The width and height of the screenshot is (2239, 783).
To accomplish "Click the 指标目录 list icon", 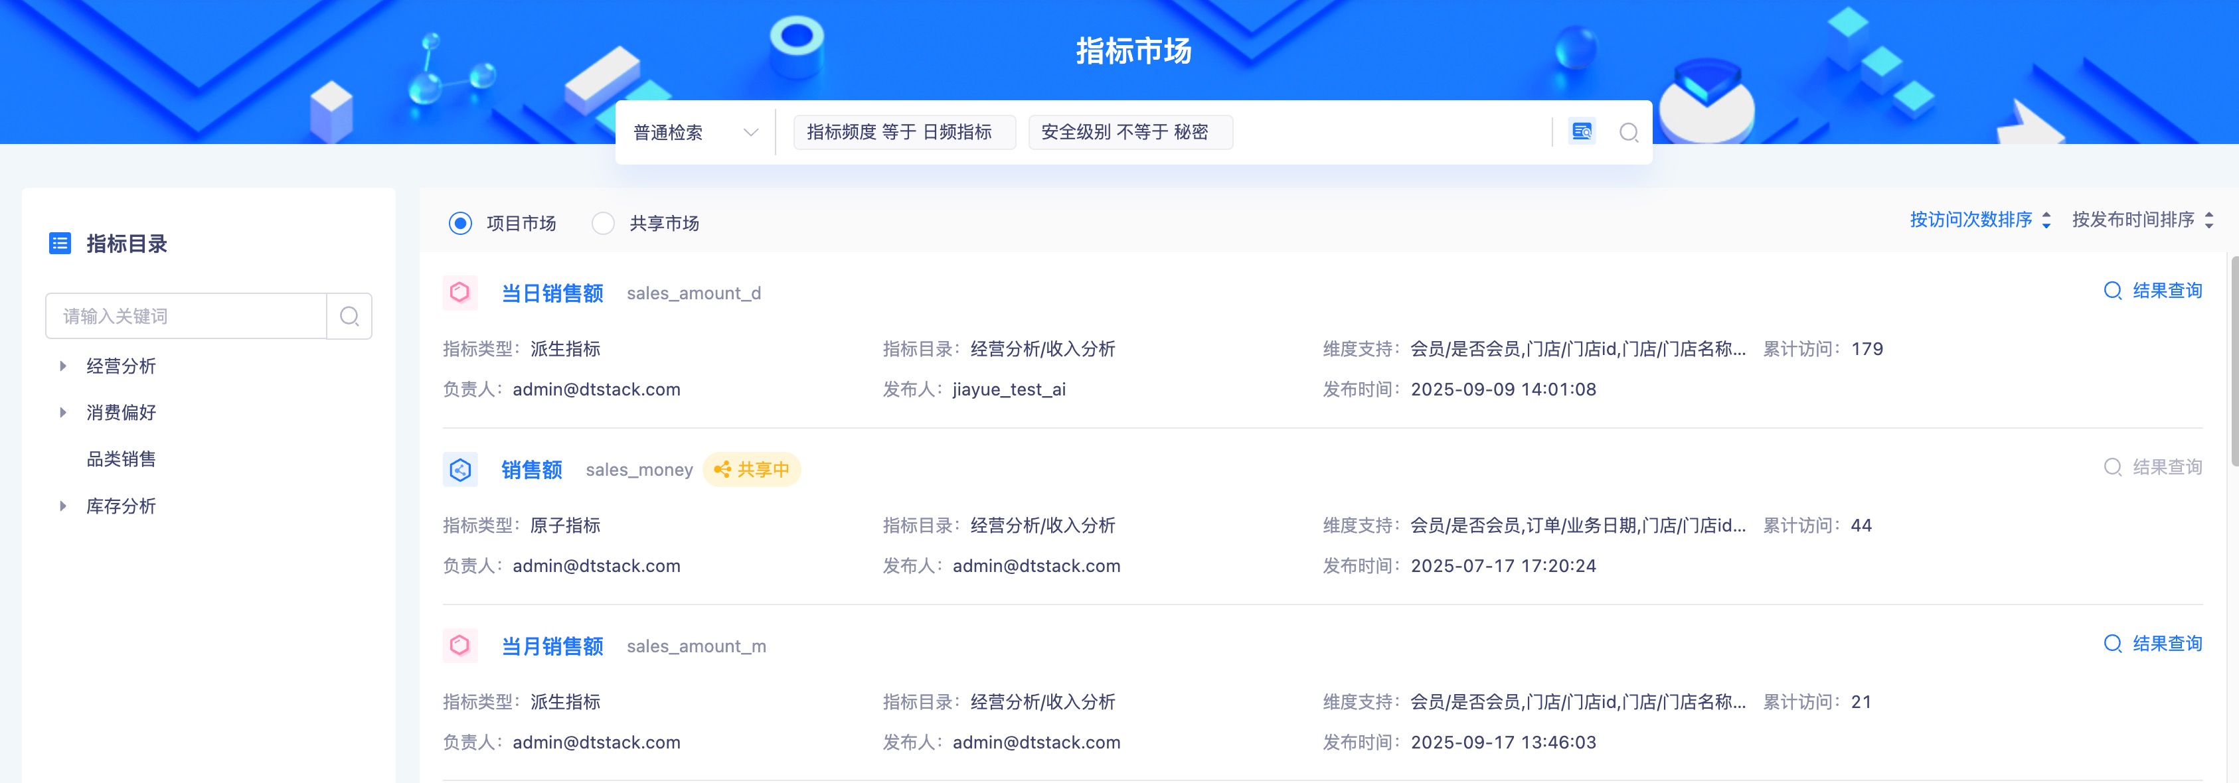I will point(60,244).
